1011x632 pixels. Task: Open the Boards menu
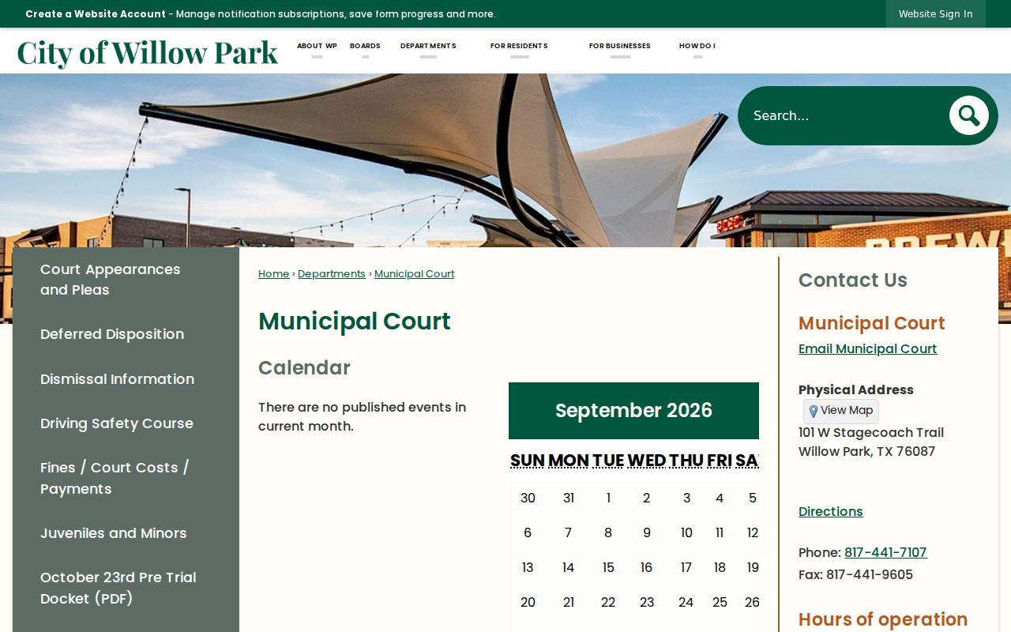(365, 46)
